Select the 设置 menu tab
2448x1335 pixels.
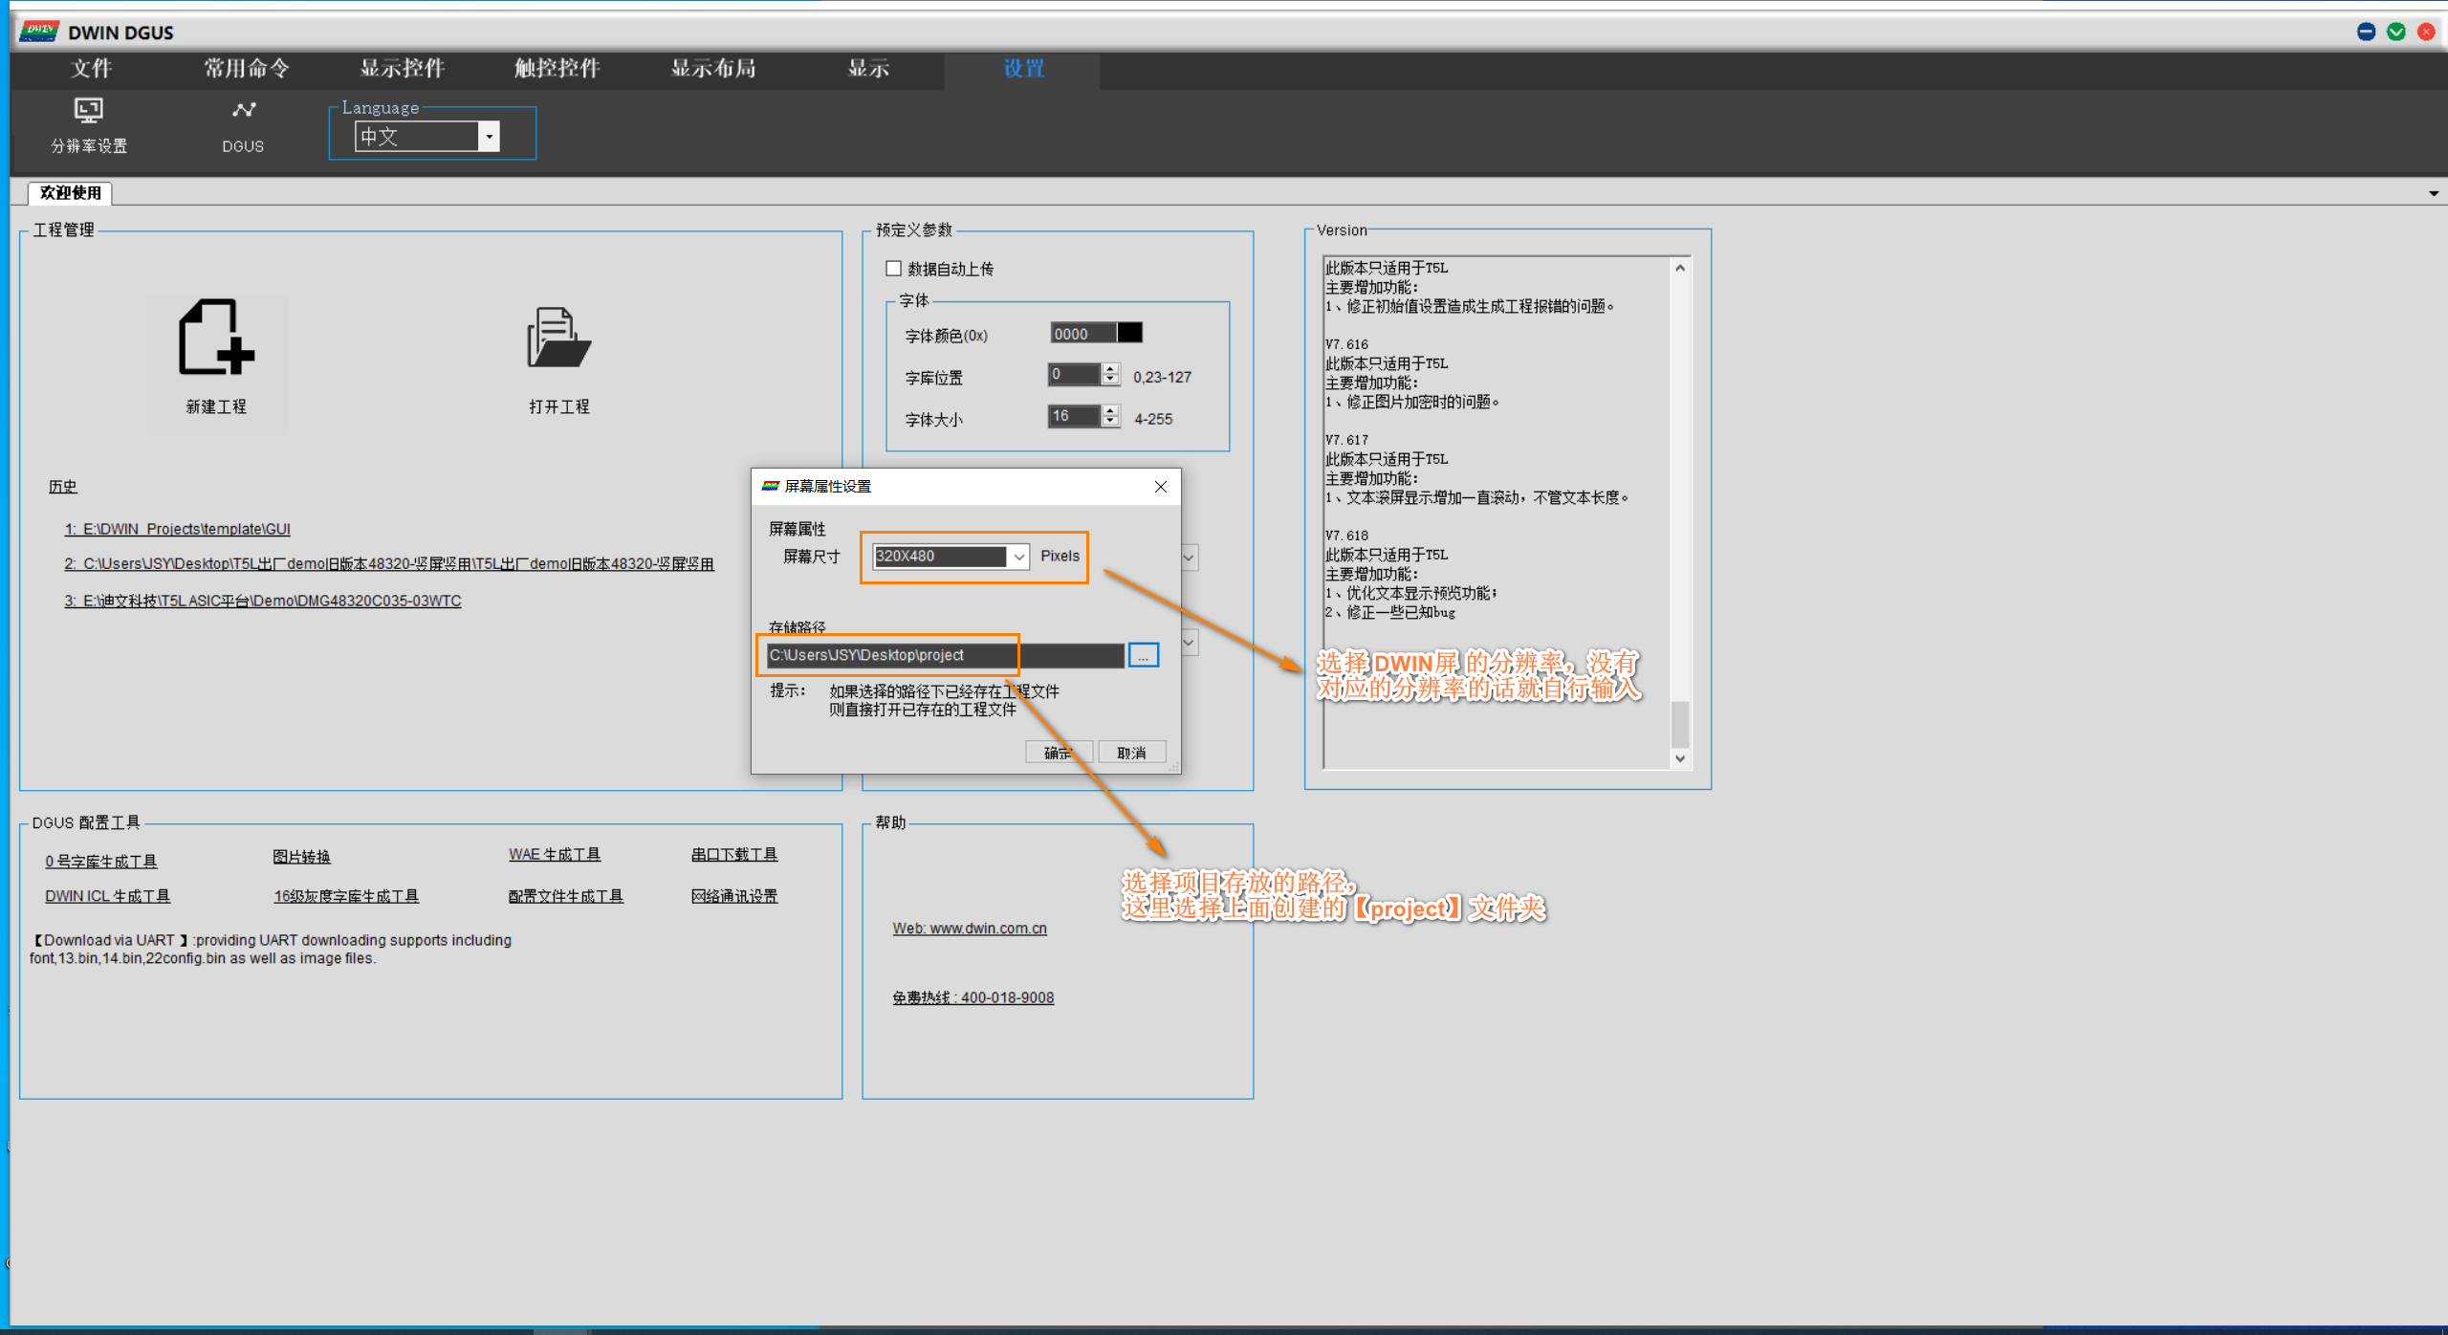point(1023,69)
